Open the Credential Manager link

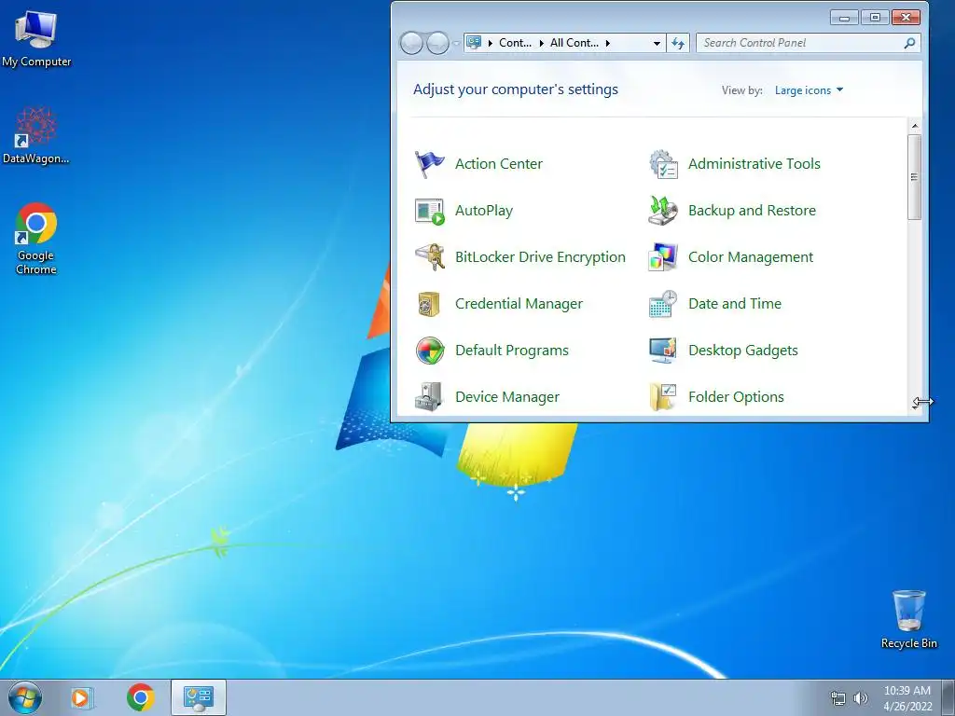click(519, 304)
